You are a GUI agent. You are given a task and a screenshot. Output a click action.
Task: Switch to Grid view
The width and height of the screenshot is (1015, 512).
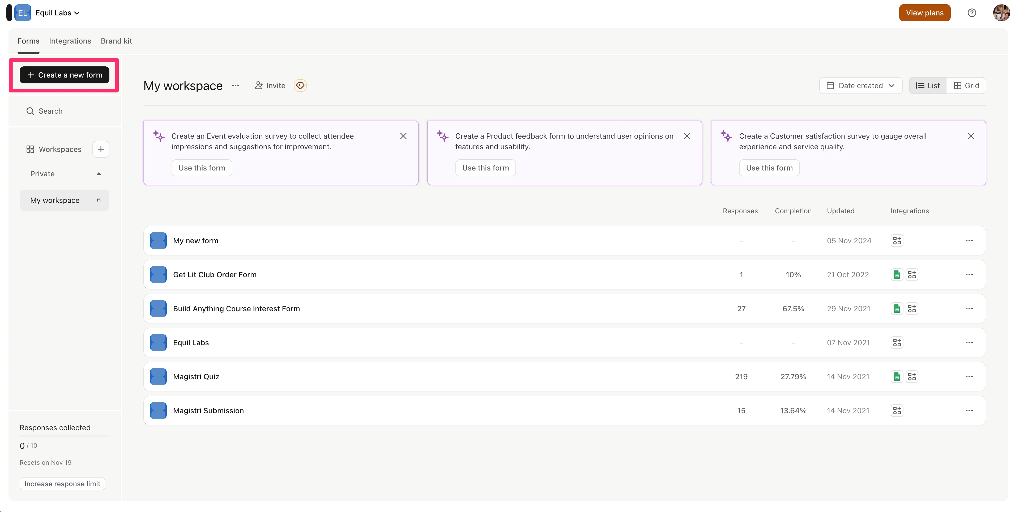coord(966,86)
